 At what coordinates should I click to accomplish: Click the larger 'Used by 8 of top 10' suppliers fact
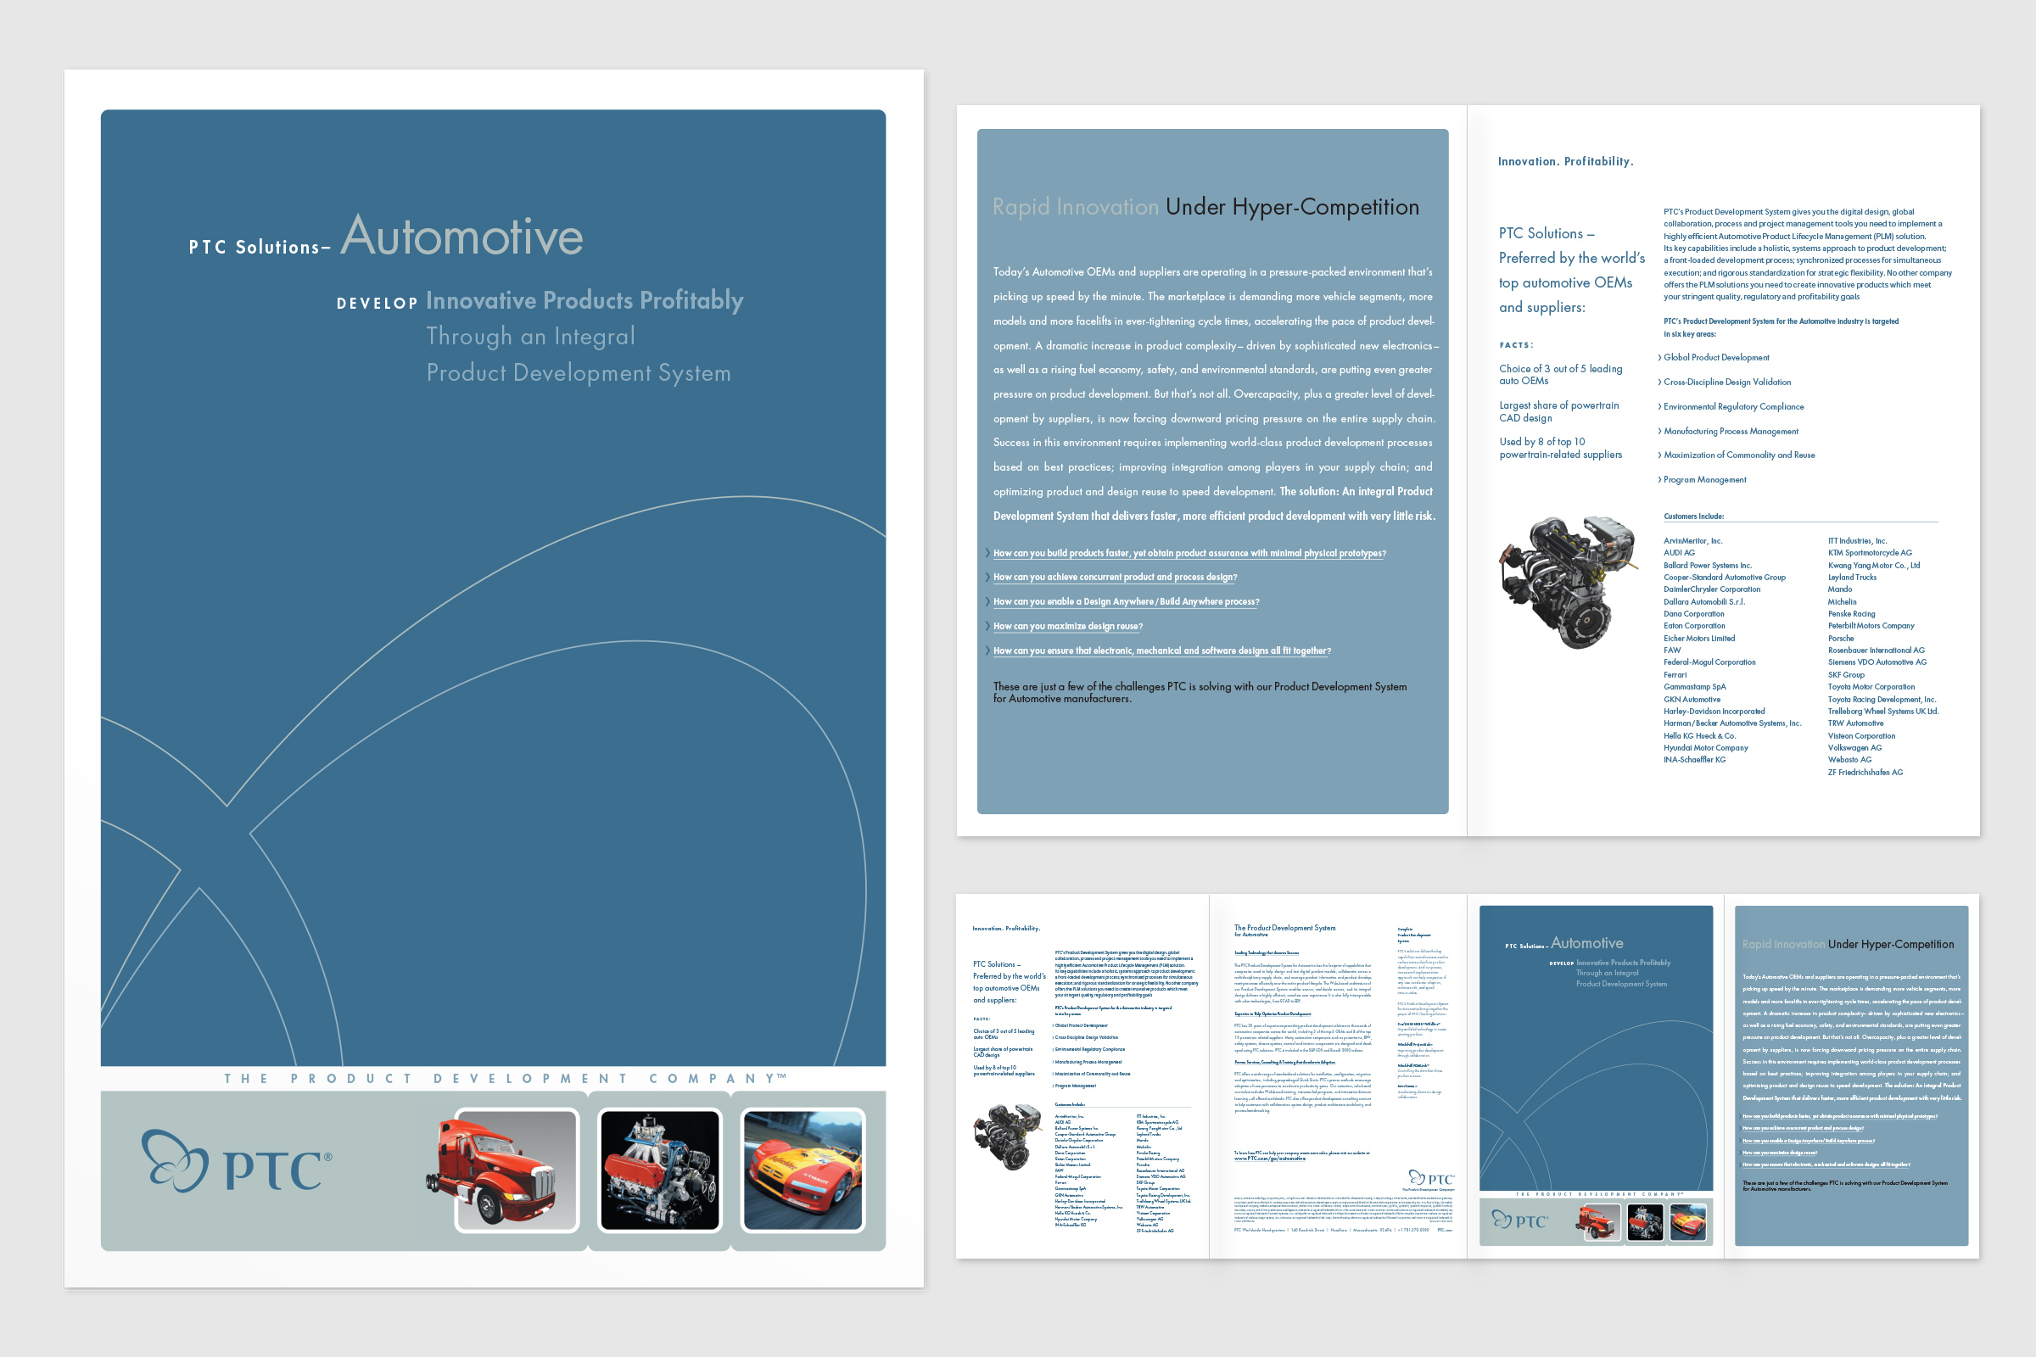click(x=1560, y=449)
